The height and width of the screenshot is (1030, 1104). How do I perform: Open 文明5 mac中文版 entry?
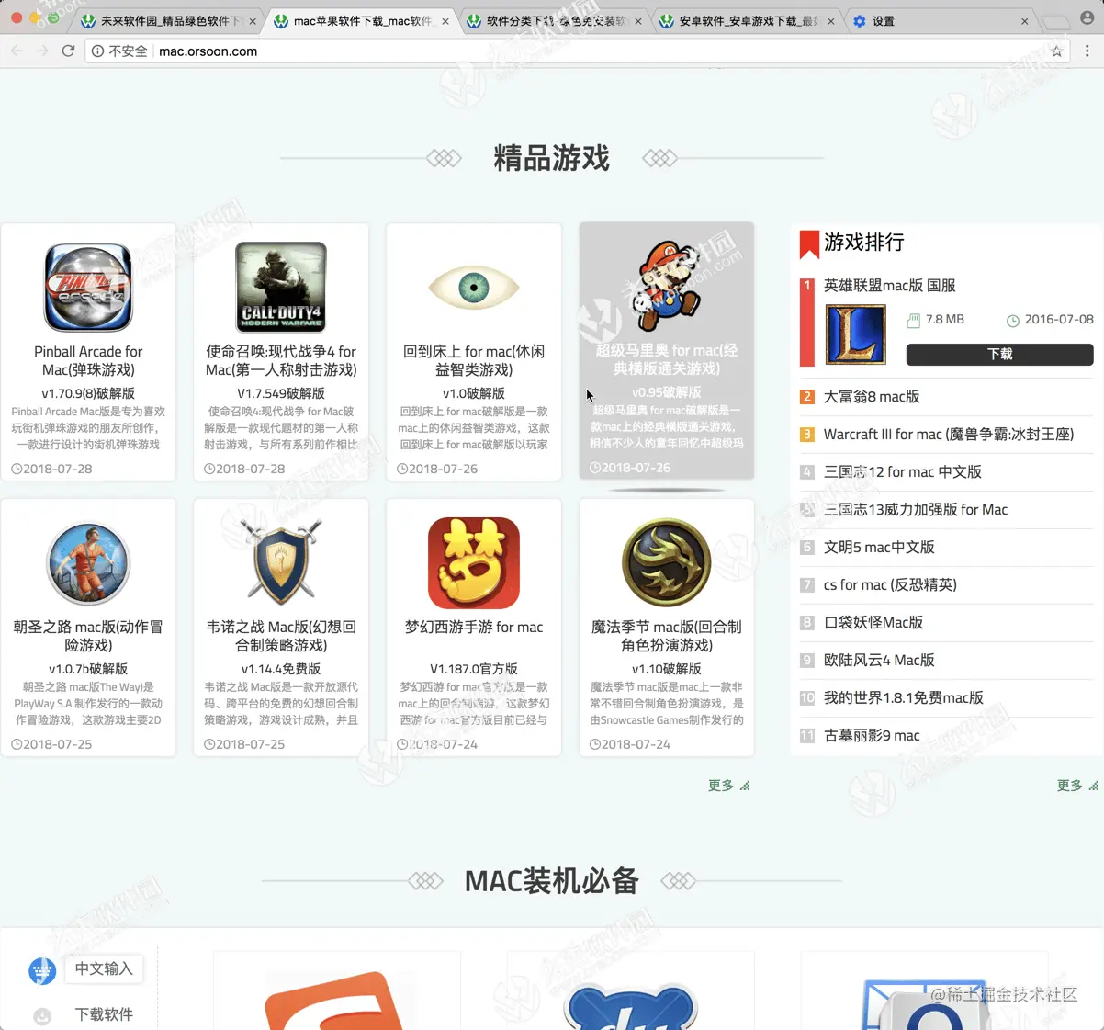point(879,548)
